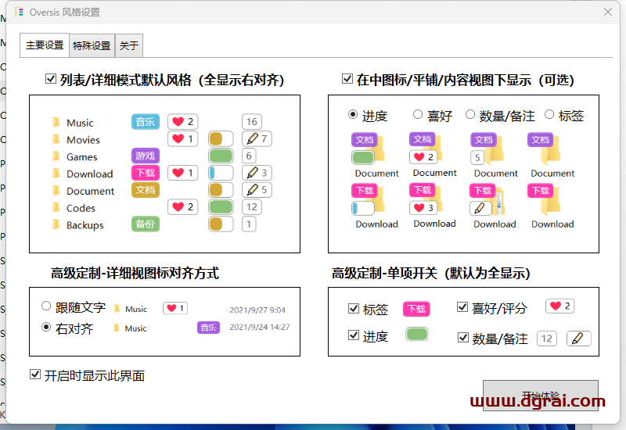Viewport: 626px width, 430px height.
Task: Click the purple 音乐 tag in alignment preview
Action: click(x=208, y=328)
